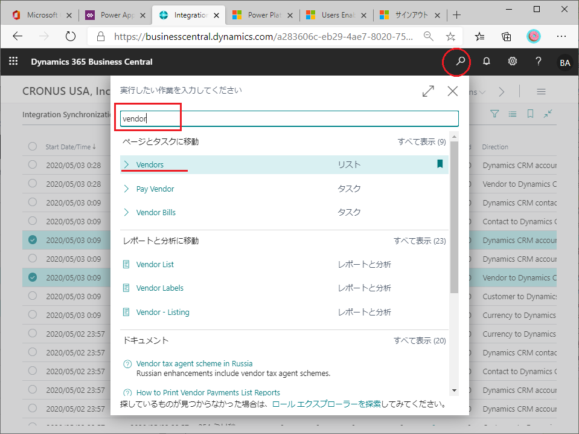Deselect checked Vendor to Dynamics row
This screenshot has width=579, height=434.
click(x=33, y=277)
